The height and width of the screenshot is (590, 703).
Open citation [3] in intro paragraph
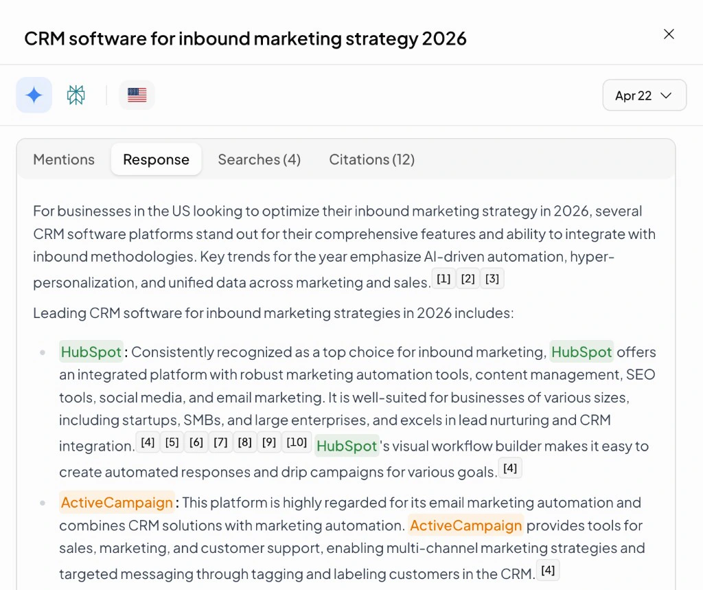click(x=492, y=279)
